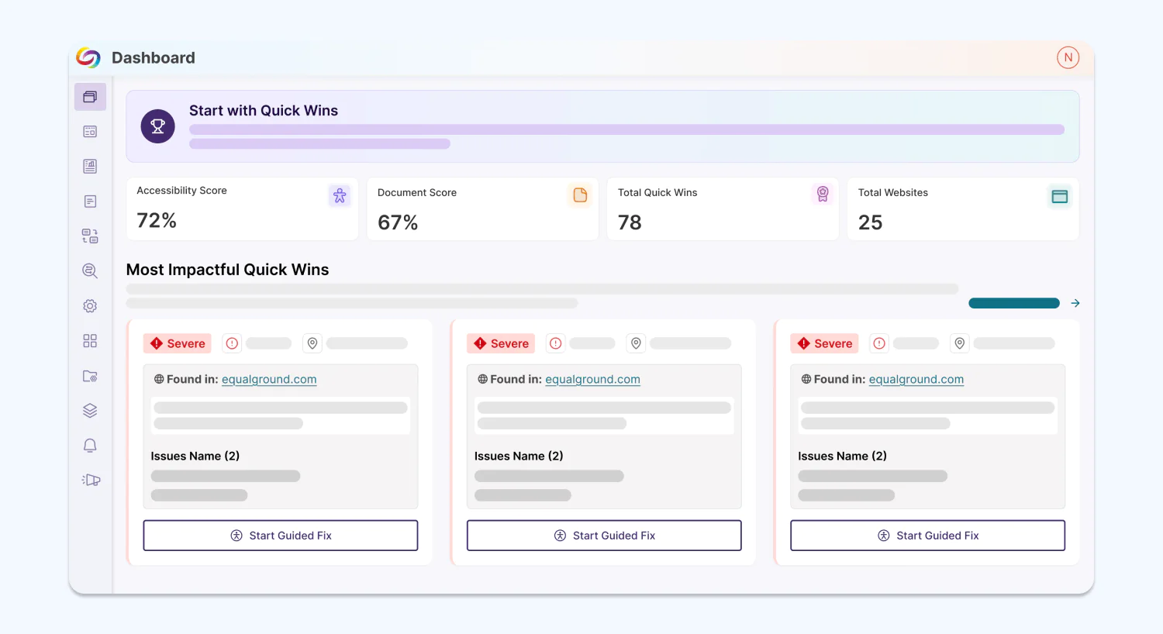Image resolution: width=1163 pixels, height=634 pixels.
Task: Open the user avatar labeled N
Action: 1068,57
